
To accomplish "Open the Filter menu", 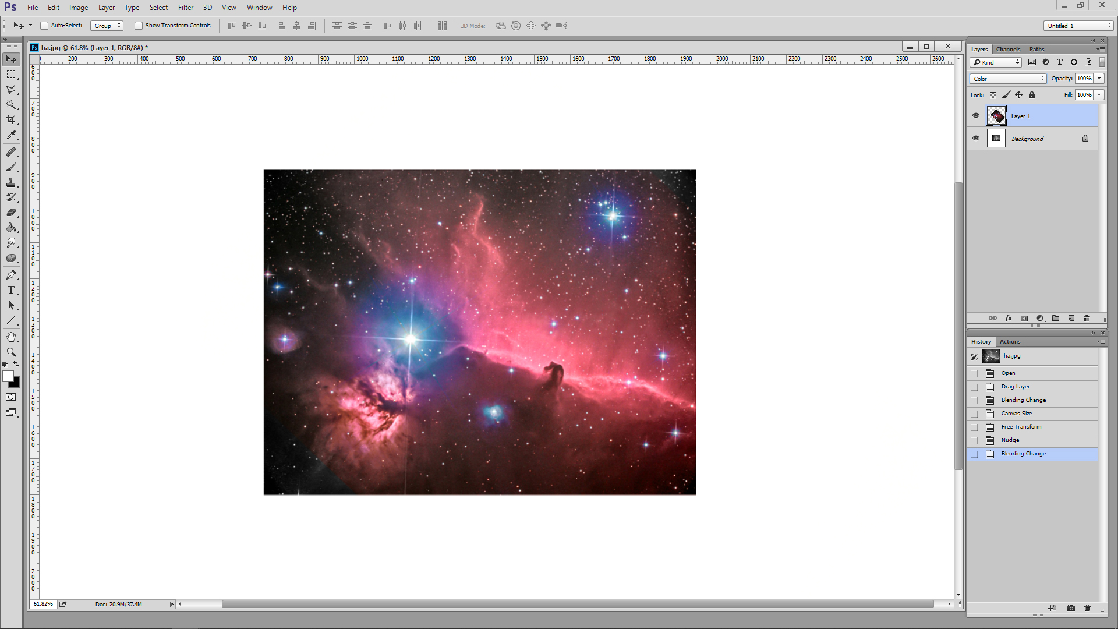I will coord(186,8).
